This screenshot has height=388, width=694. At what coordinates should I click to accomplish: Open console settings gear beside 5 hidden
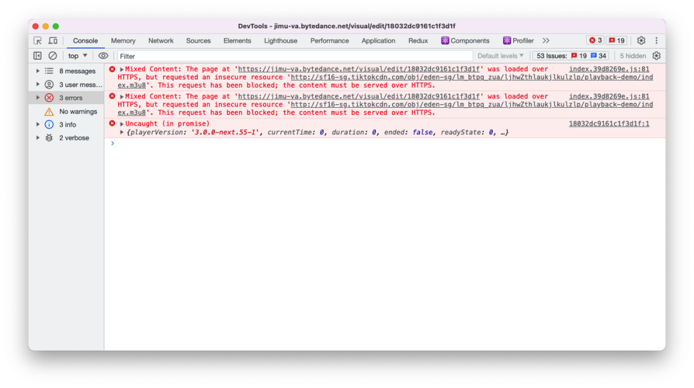click(656, 56)
